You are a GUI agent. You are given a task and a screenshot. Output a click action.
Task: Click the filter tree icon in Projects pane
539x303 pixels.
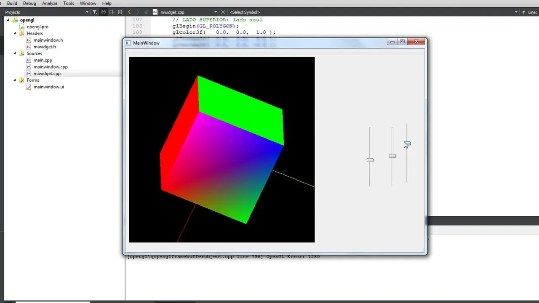(x=95, y=12)
